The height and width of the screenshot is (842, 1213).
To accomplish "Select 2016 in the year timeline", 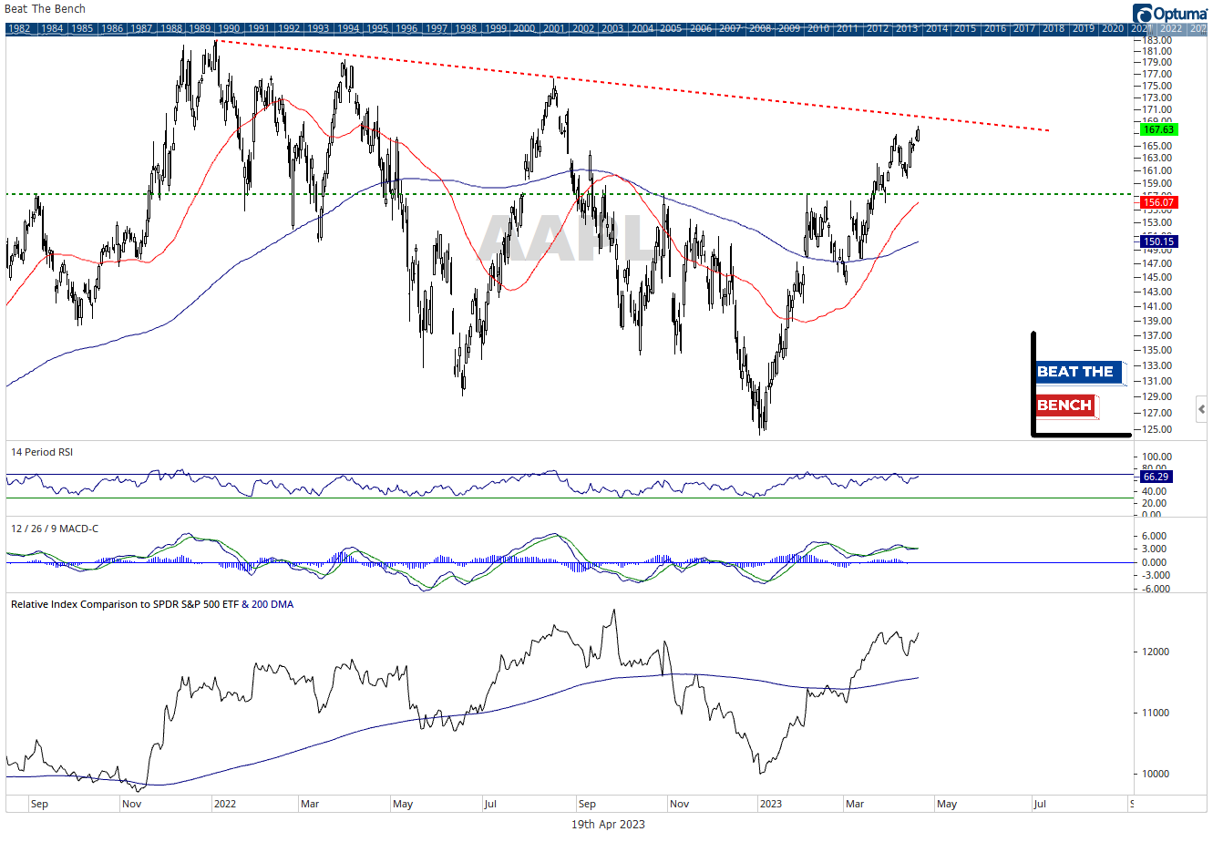I will point(995,28).
